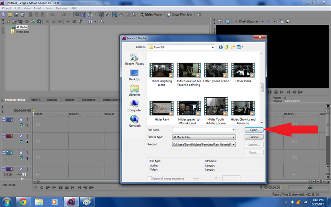Open Paint from the taskbar

tap(87, 202)
